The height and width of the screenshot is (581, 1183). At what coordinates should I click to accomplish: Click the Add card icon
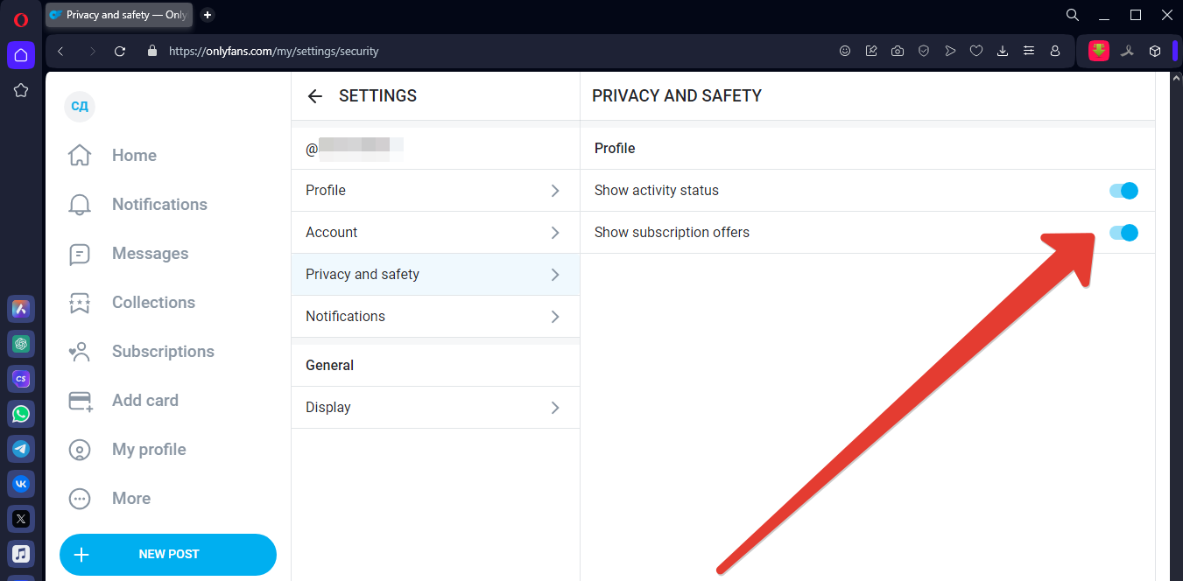(80, 401)
